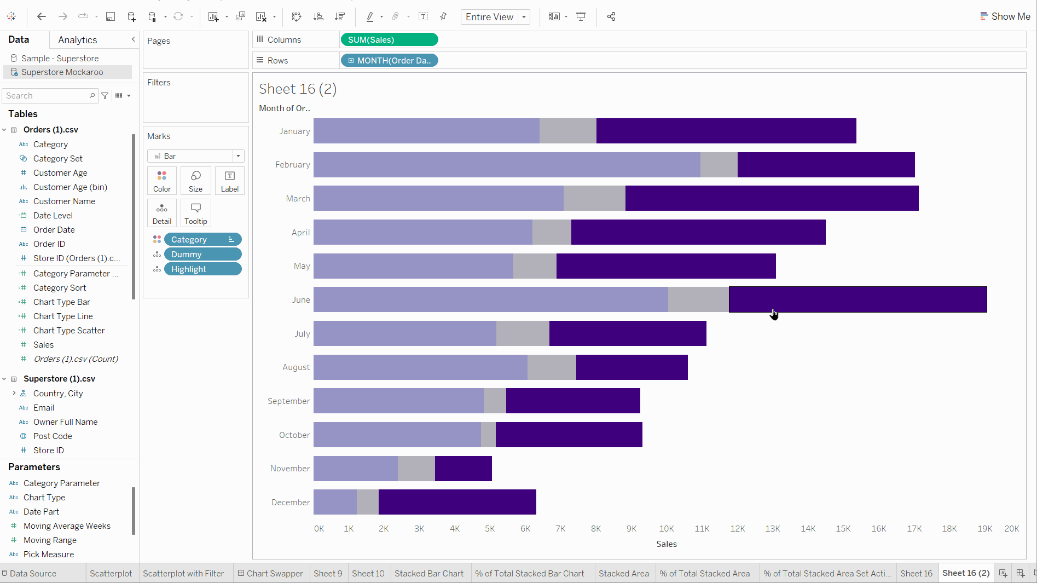Click the Highlight pen toolbar icon
Screen dimensions: 1037x583
tap(369, 16)
